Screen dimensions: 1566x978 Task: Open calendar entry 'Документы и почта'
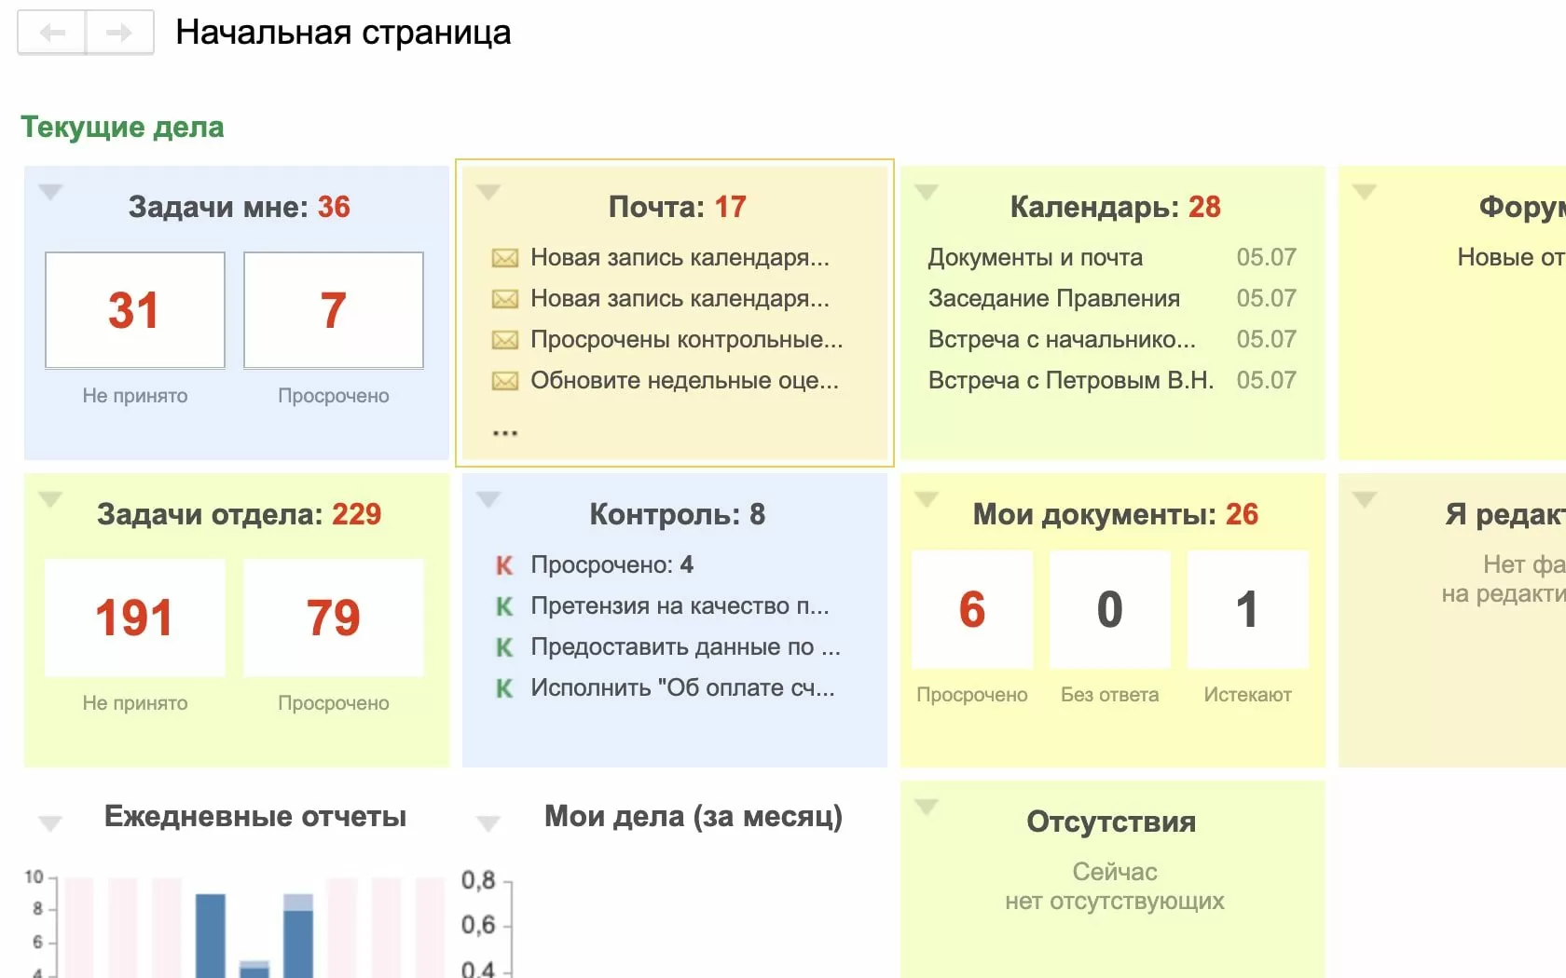click(x=1036, y=258)
